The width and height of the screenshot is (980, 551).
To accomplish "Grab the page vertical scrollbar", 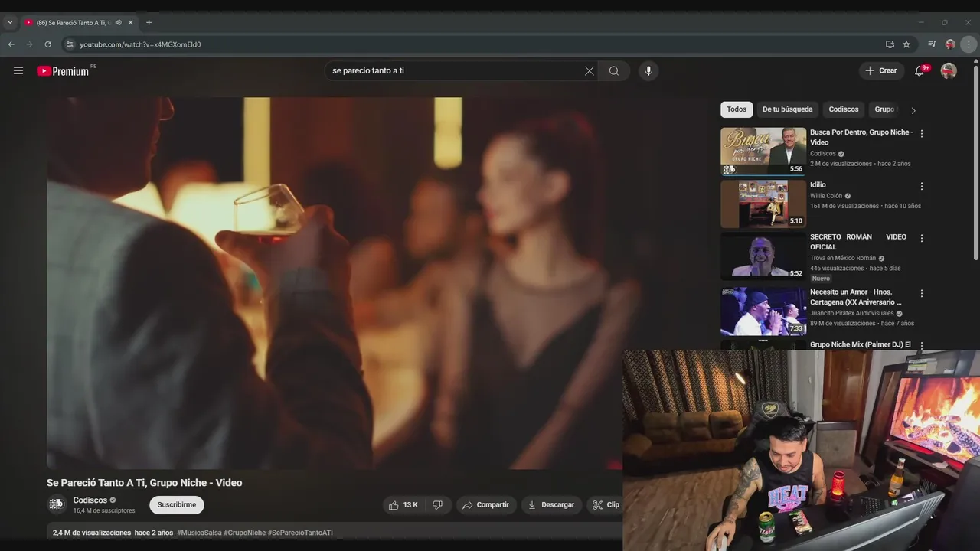I will click(x=976, y=165).
